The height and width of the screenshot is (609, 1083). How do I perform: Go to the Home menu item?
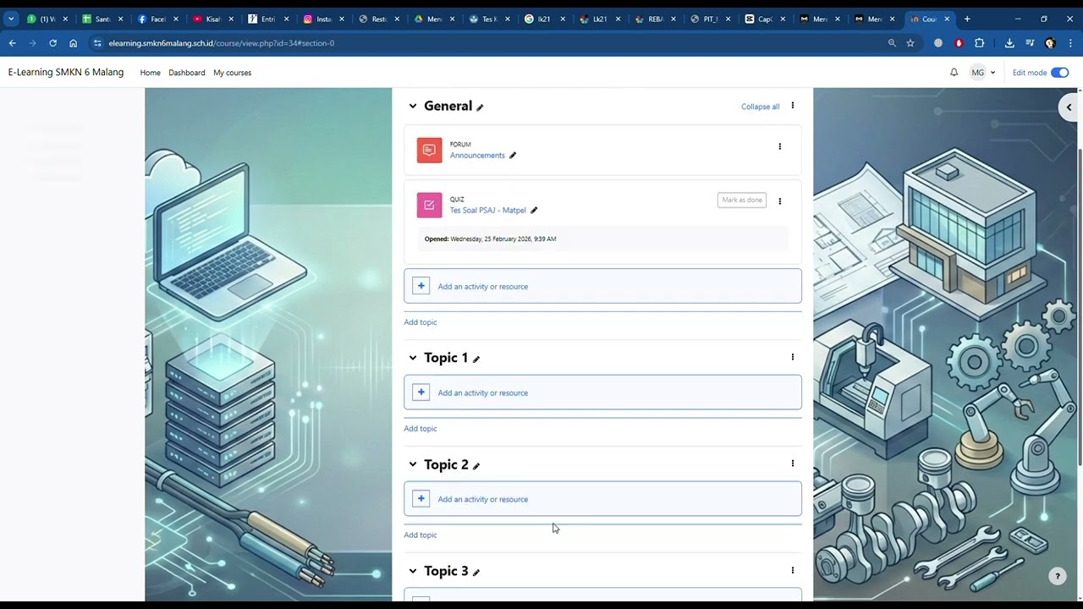tap(150, 73)
